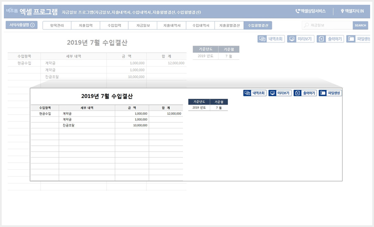Click the faded 10,000,000 amount in the background sheet
The image size is (374, 227).
tap(136, 77)
